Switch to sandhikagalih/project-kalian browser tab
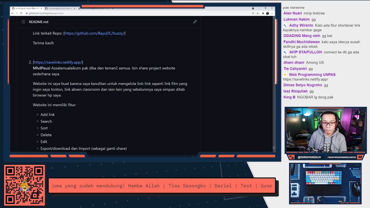This screenshot has height=208, width=370. click(27, 8)
